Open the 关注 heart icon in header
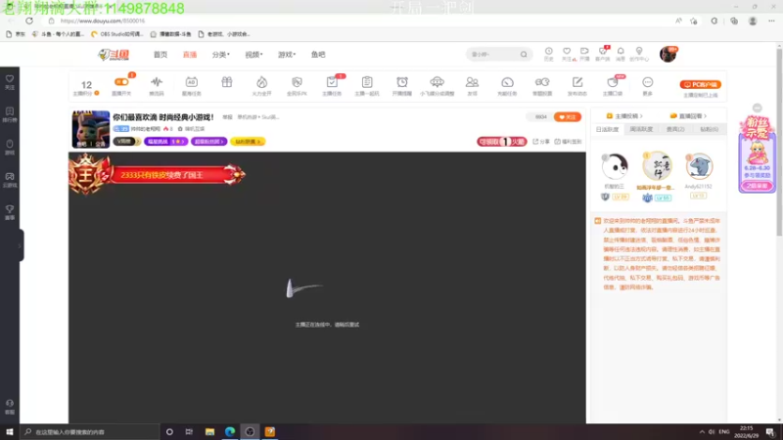783x440 pixels. coord(567,54)
